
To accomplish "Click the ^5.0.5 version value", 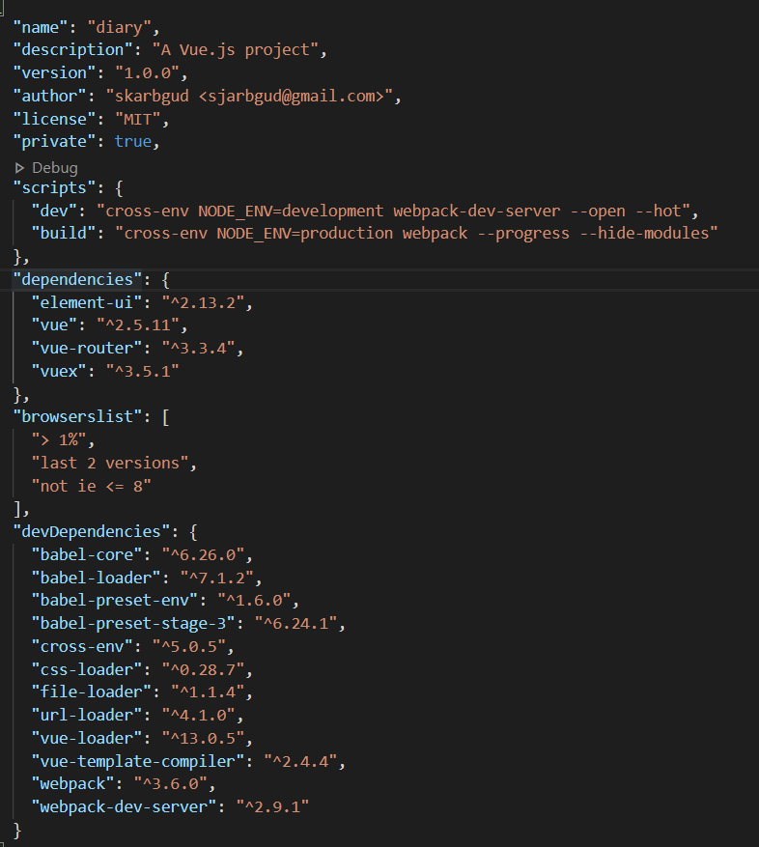I will coord(189,646).
